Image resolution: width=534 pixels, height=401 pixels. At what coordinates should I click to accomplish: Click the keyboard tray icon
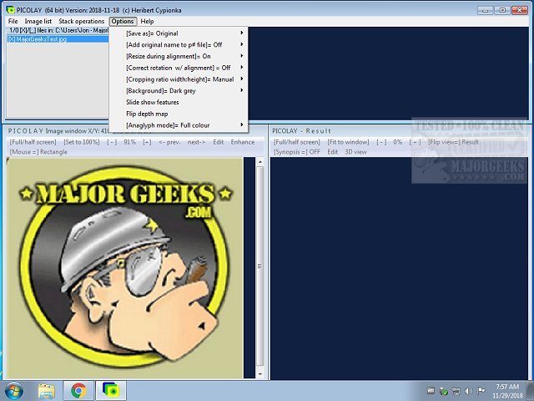click(x=431, y=391)
